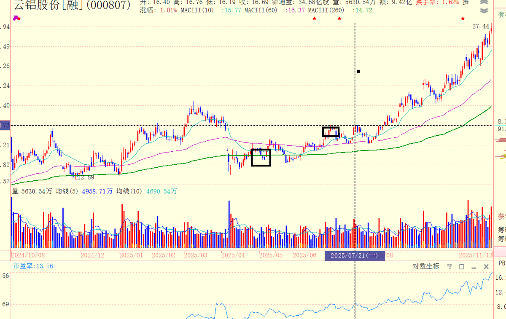The width and height of the screenshot is (506, 319).
Task: Click the PB label in the right panel
Action: 501,263
